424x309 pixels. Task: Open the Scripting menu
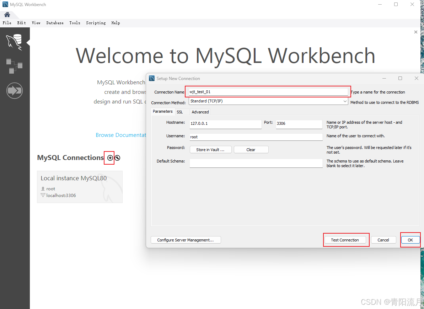pyautogui.click(x=96, y=23)
